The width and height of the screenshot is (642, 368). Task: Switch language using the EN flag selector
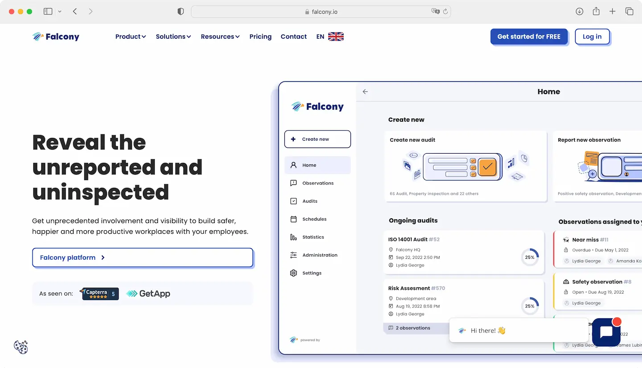click(x=329, y=37)
